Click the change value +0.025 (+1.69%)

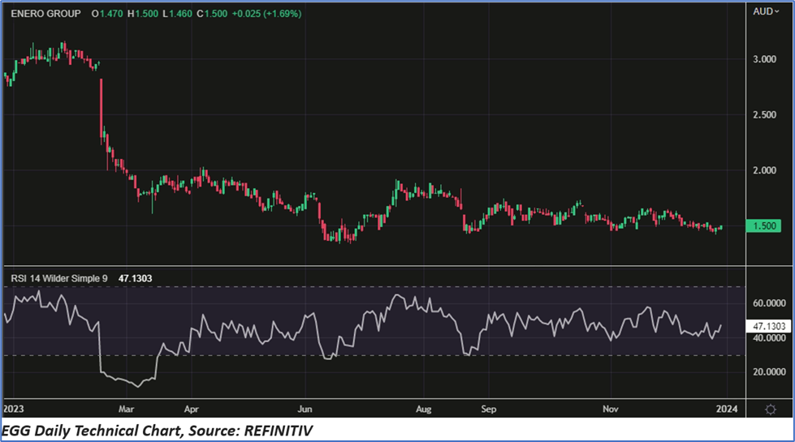pyautogui.click(x=266, y=14)
